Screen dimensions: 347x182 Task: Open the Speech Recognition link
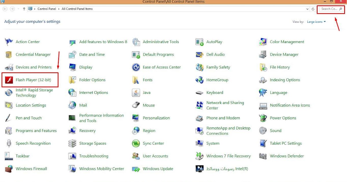[x=33, y=143]
